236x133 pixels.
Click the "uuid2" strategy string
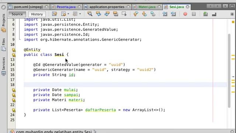tap(145, 70)
